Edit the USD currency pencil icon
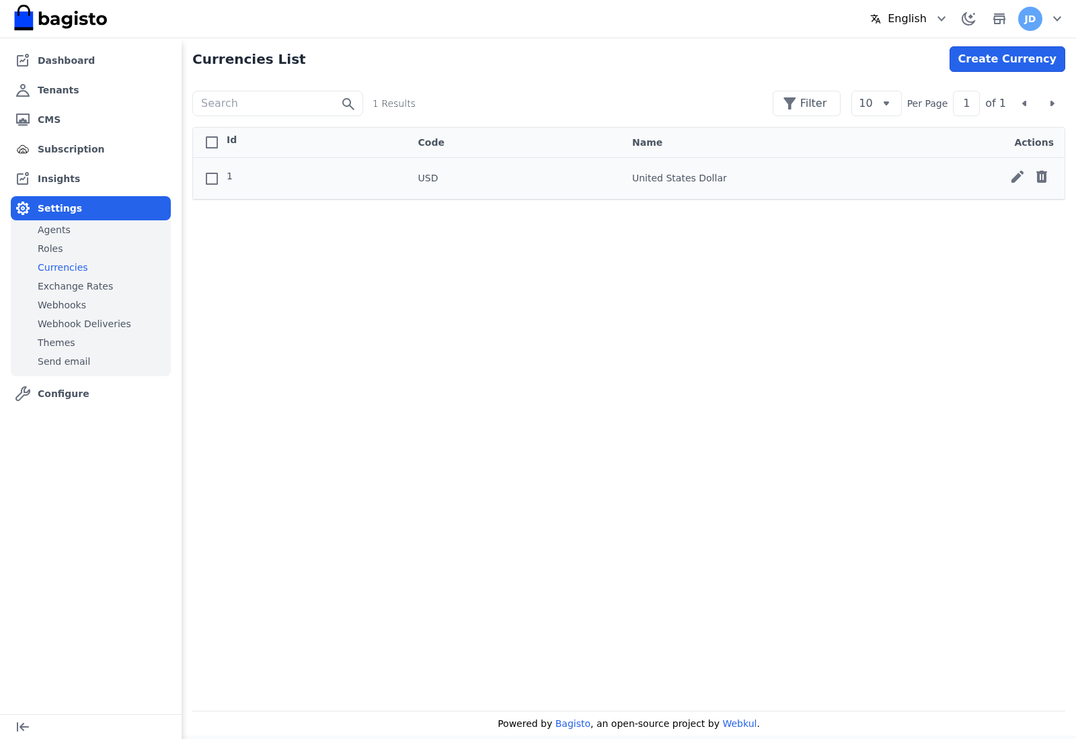 coord(1017,177)
